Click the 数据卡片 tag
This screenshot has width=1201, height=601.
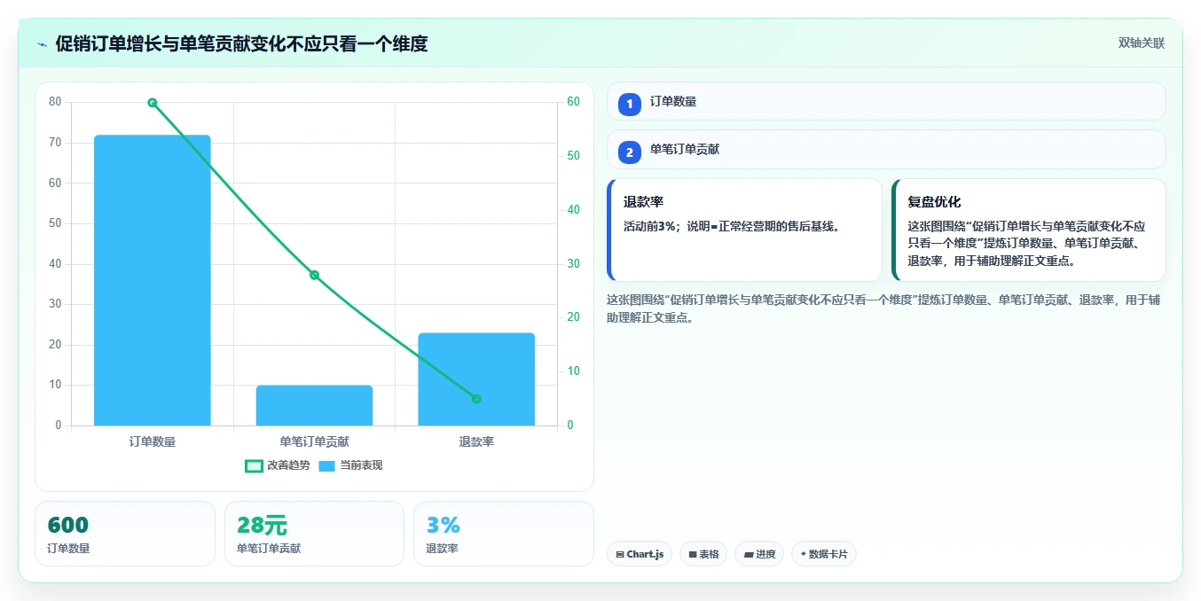click(x=824, y=554)
